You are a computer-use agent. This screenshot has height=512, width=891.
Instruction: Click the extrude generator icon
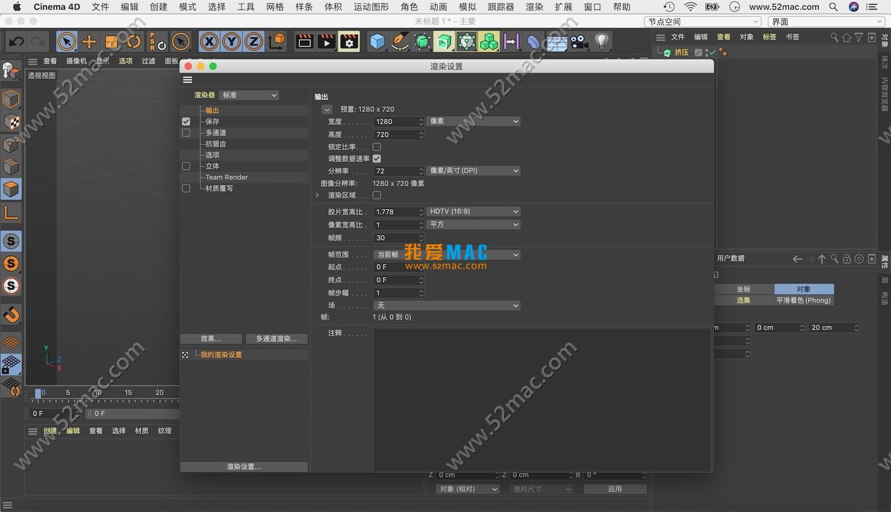click(444, 41)
